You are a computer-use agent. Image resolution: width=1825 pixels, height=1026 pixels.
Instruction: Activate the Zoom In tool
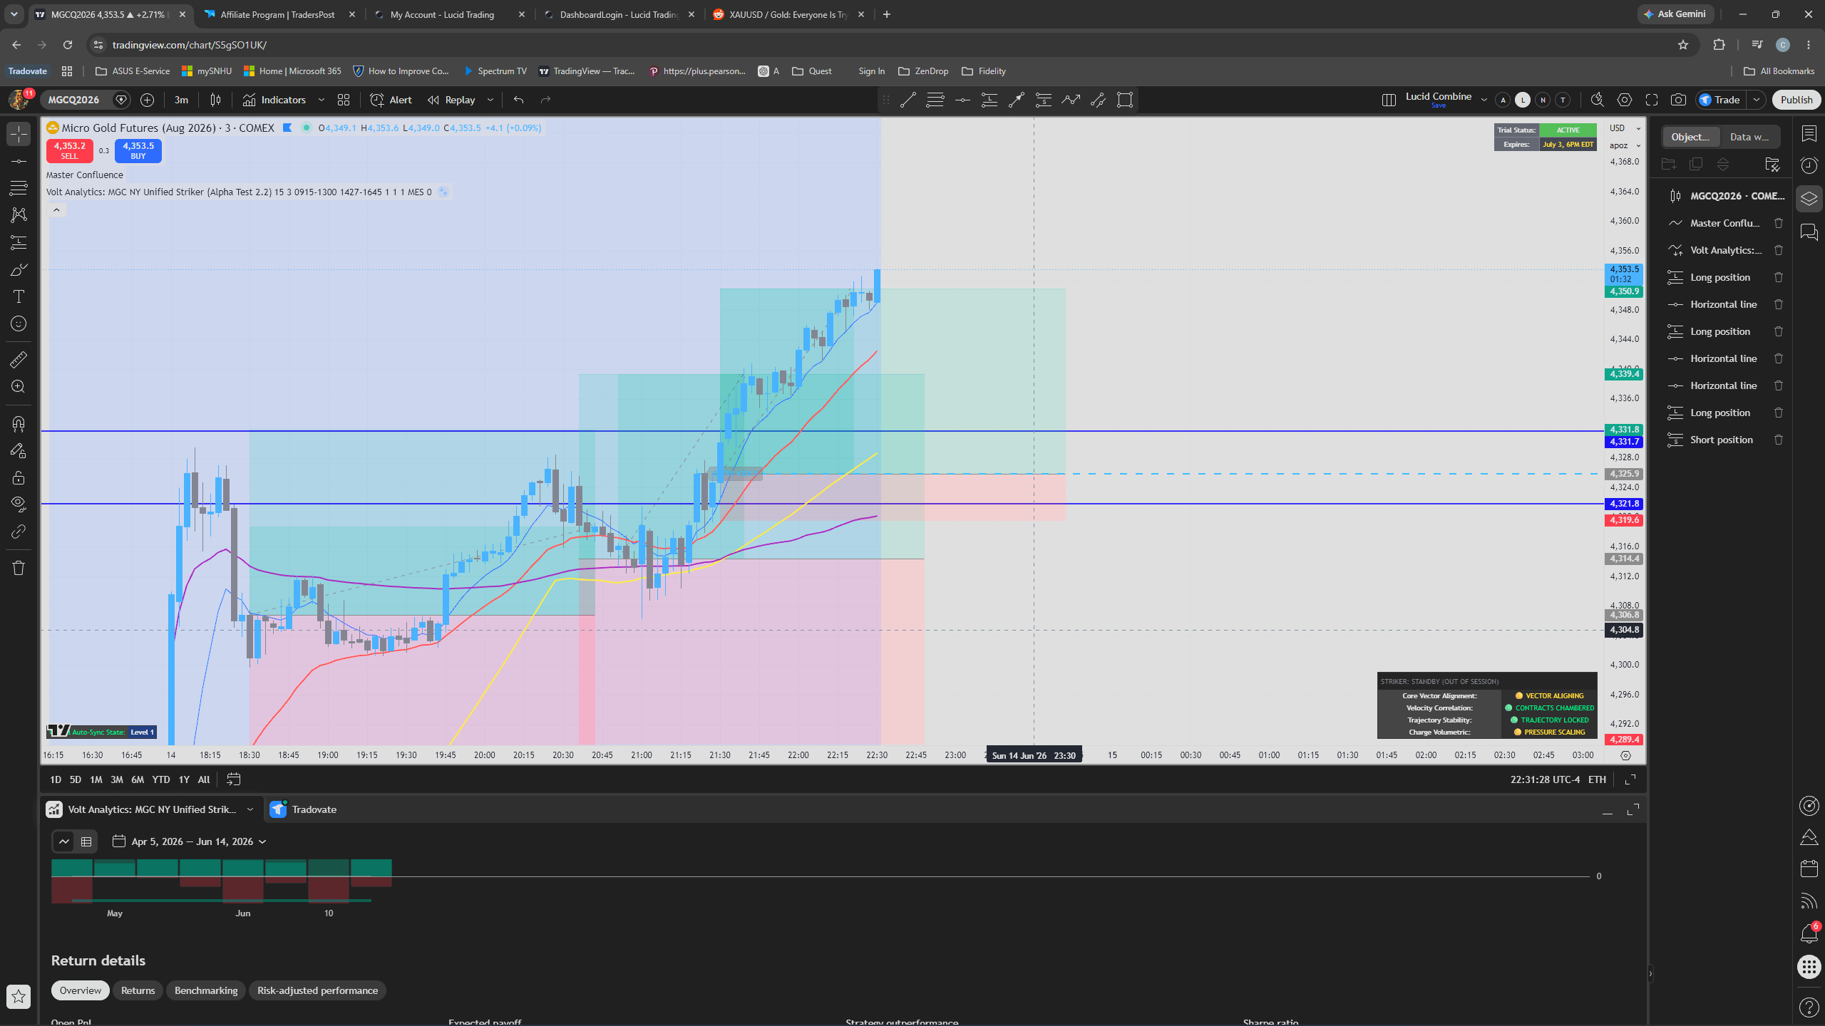coord(19,386)
